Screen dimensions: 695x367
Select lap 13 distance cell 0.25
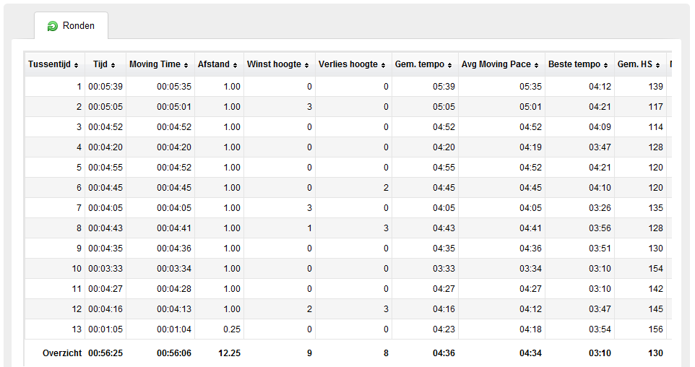pyautogui.click(x=232, y=329)
